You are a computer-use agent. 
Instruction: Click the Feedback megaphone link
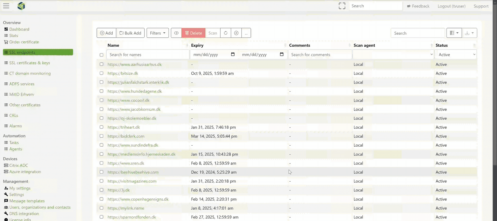[418, 6]
